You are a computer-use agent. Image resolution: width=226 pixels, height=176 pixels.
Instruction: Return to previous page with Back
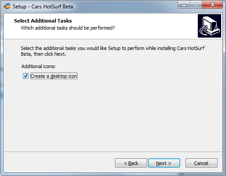[131, 163]
